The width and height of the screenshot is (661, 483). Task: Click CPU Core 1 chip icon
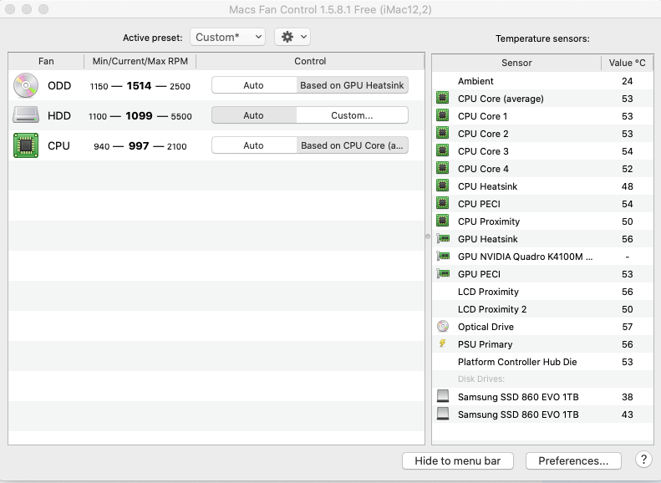(442, 115)
